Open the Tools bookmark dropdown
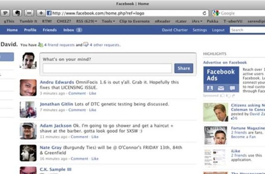Image resolution: width=265 pixels, height=174 pixels. [x=108, y=21]
